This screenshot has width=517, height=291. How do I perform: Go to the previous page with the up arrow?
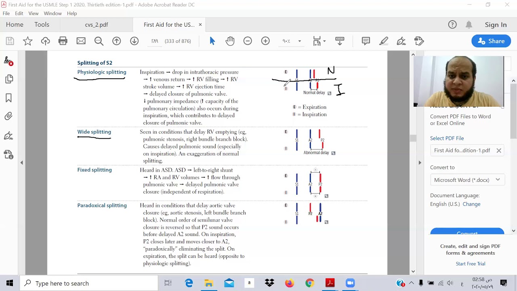(116, 41)
